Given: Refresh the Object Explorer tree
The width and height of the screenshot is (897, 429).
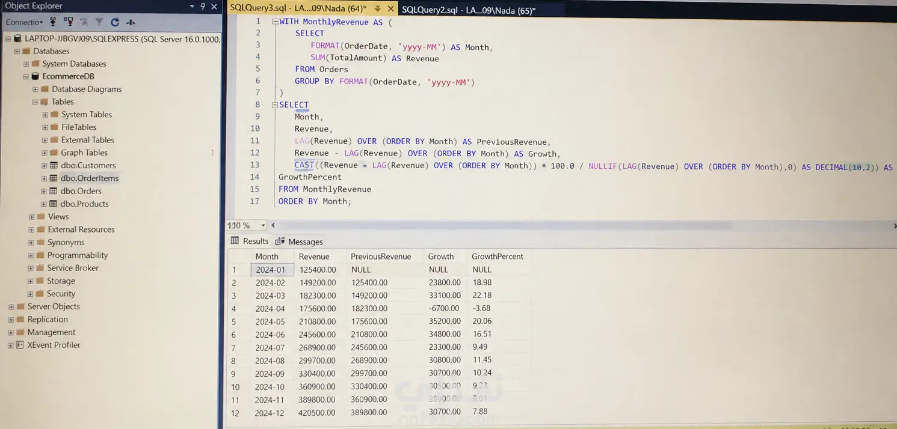Looking at the screenshot, I should [115, 22].
